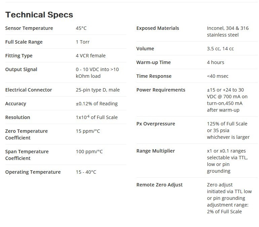
Task: Click the Sensor Temperature label
Action: tap(29, 28)
